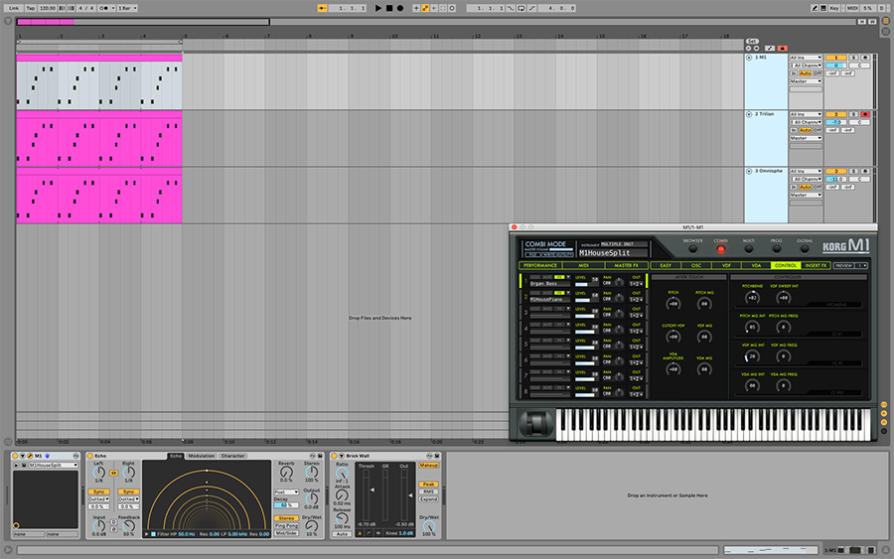
Task: Click the Echo hot-swap preset icon
Action: click(x=313, y=456)
